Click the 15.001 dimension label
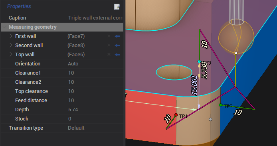277x146 pixels. click(x=194, y=85)
